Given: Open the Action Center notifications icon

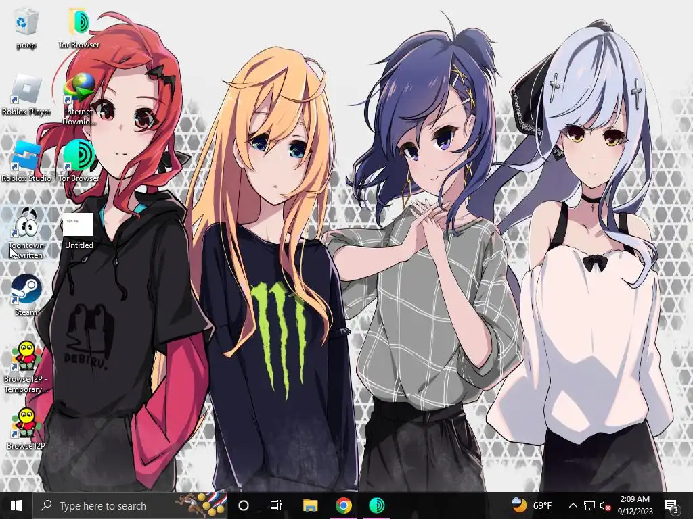Looking at the screenshot, I should point(672,505).
